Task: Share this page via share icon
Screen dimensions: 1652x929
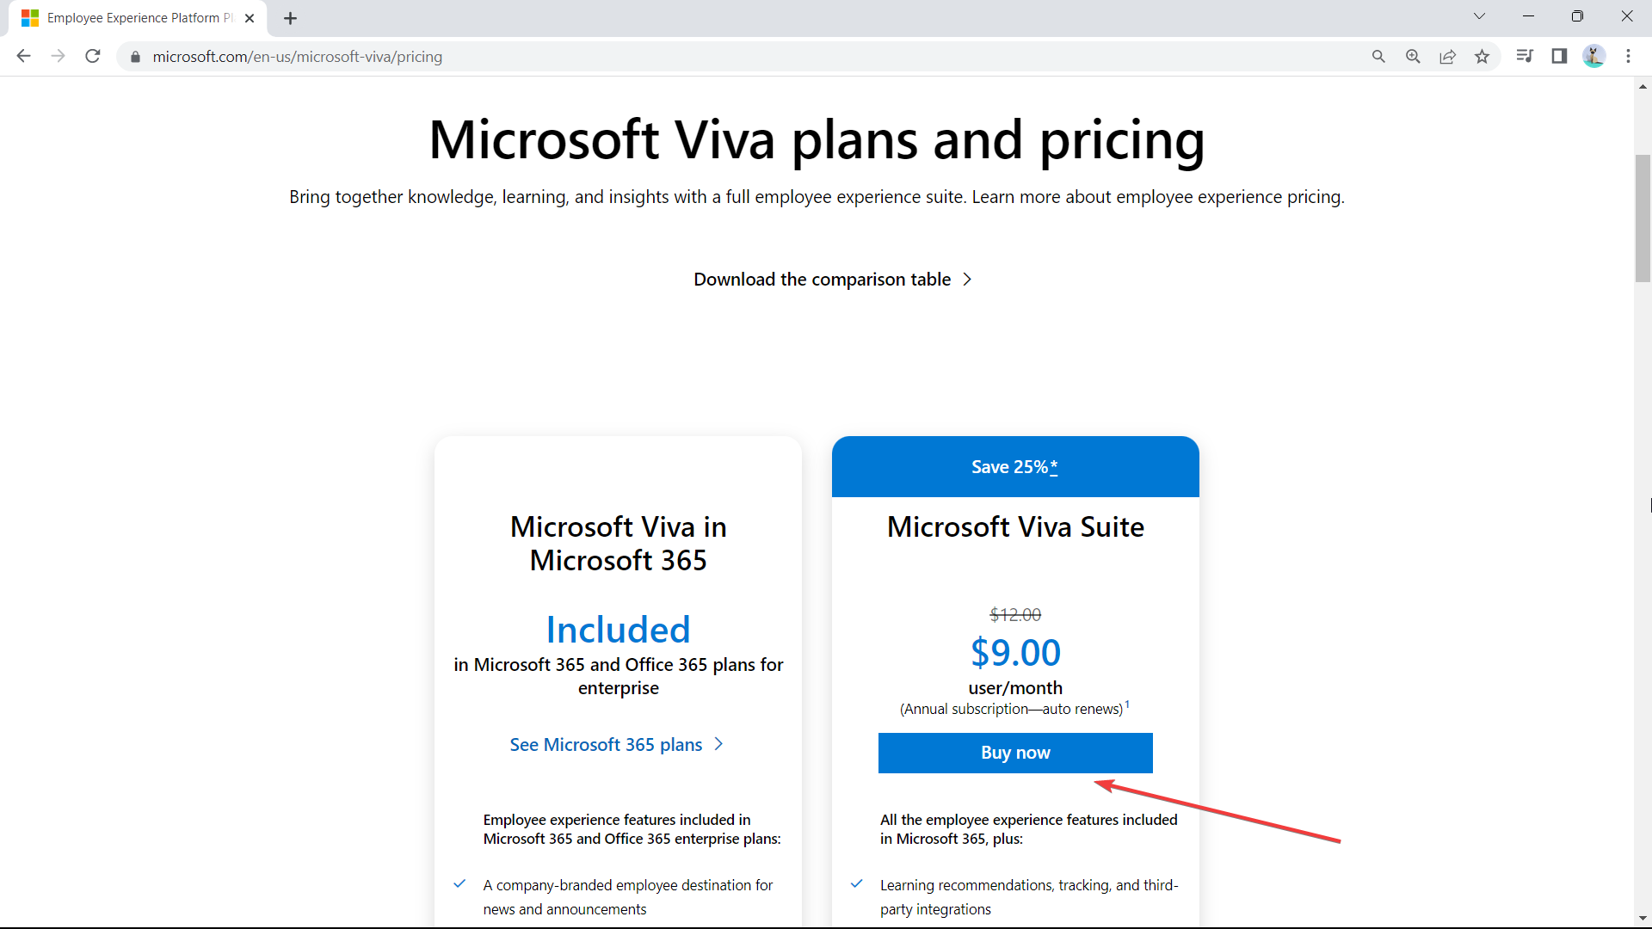Action: (x=1447, y=57)
